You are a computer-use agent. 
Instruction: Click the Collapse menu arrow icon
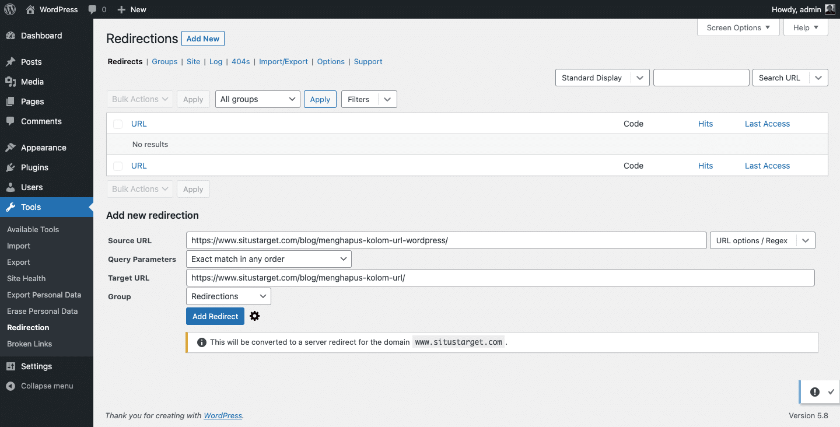[x=10, y=386]
